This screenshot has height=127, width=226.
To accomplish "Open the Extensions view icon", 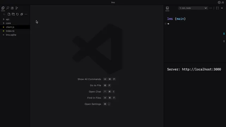I will (12, 8).
